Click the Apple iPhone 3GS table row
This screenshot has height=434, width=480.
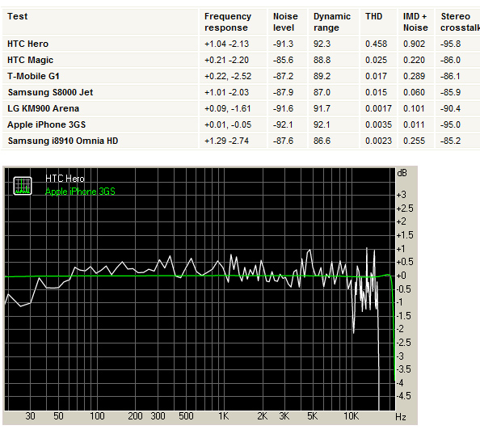point(241,124)
